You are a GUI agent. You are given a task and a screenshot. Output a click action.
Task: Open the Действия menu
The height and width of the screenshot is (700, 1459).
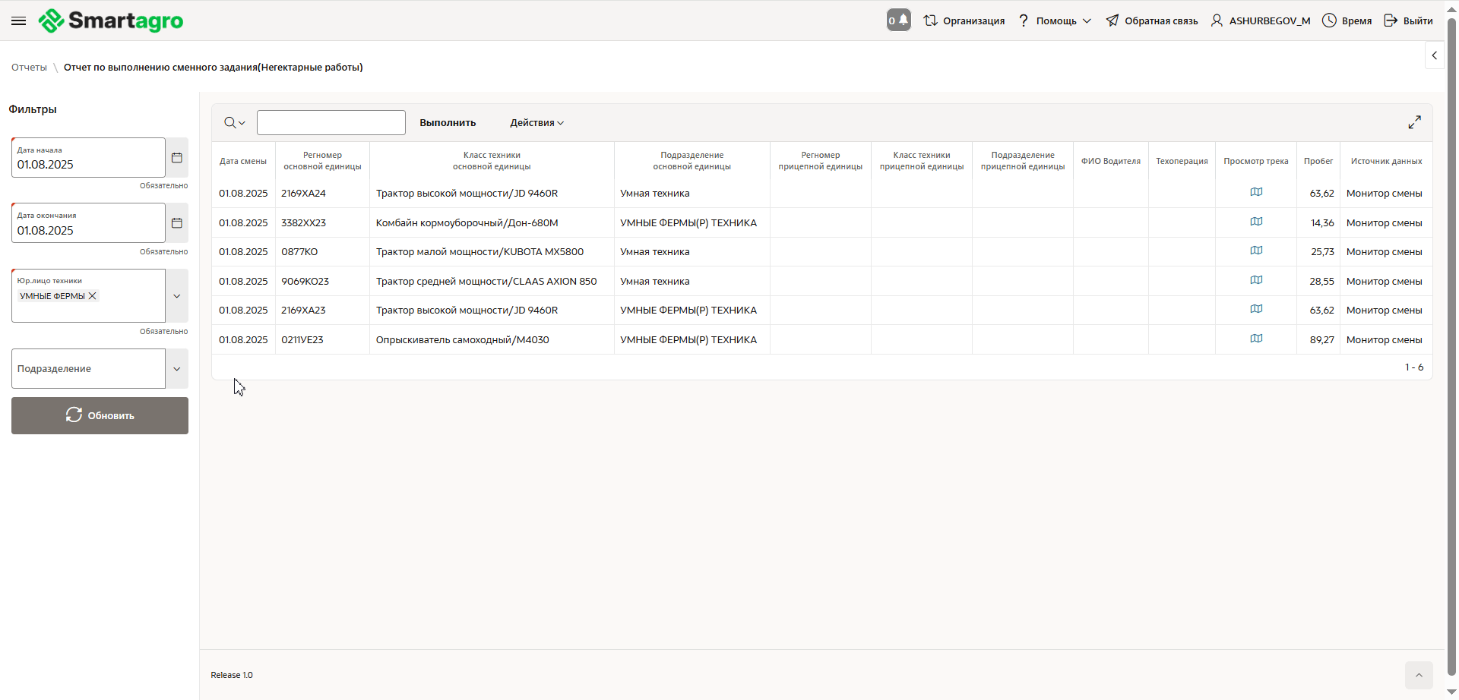point(536,123)
